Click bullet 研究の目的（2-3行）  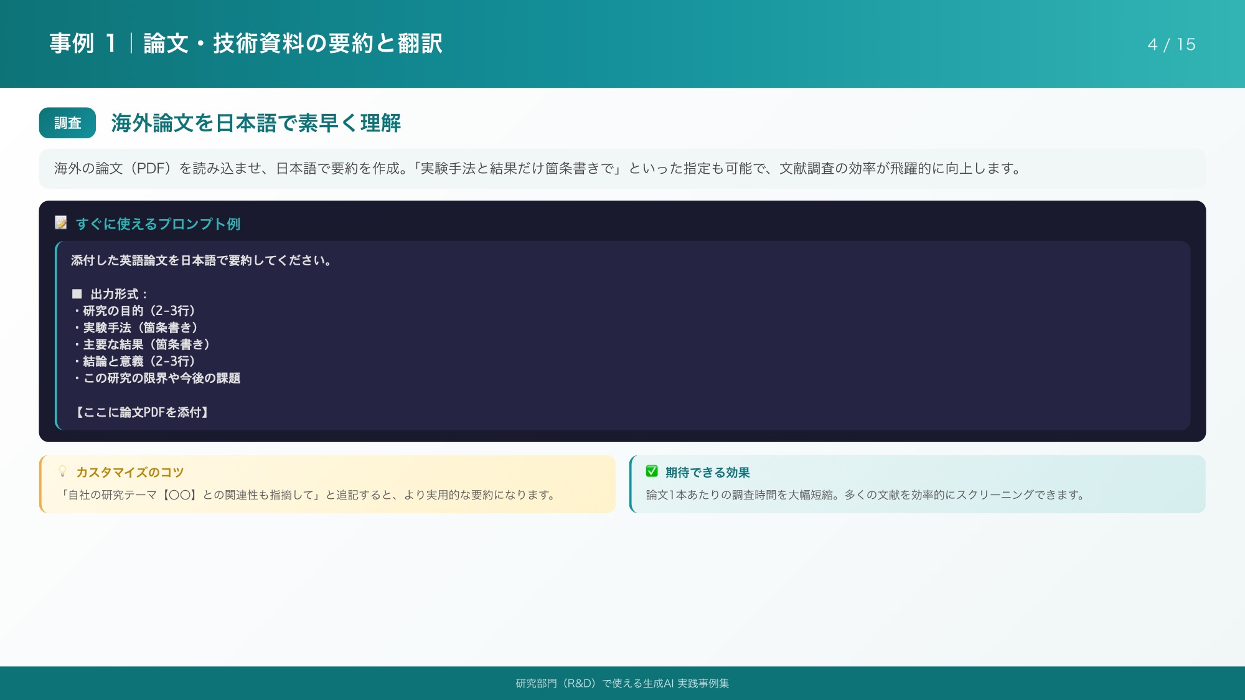(135, 311)
